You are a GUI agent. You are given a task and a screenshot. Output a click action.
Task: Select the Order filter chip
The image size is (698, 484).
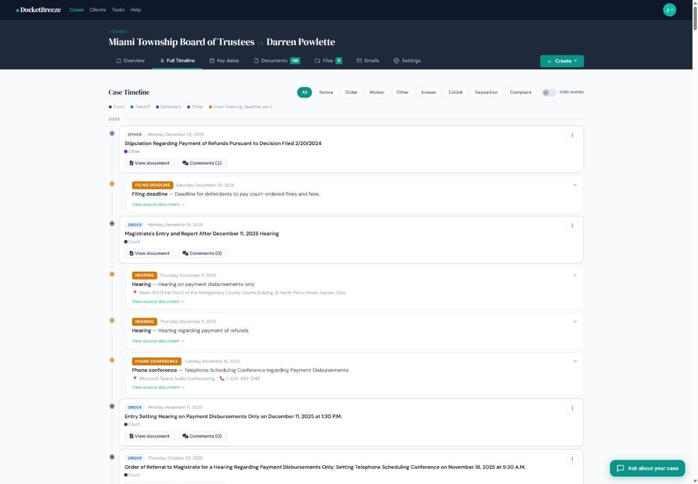[x=351, y=92]
